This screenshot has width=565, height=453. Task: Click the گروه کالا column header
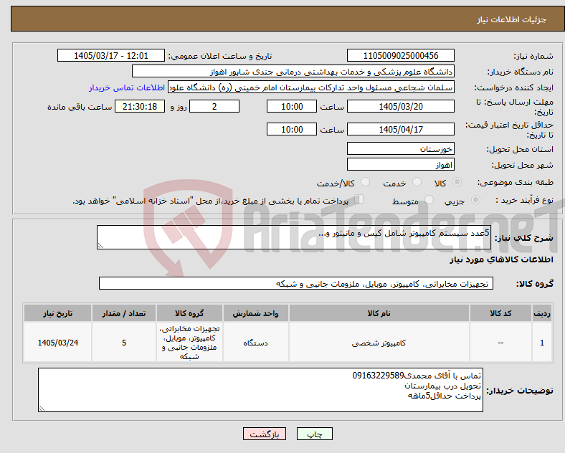pyautogui.click(x=189, y=313)
